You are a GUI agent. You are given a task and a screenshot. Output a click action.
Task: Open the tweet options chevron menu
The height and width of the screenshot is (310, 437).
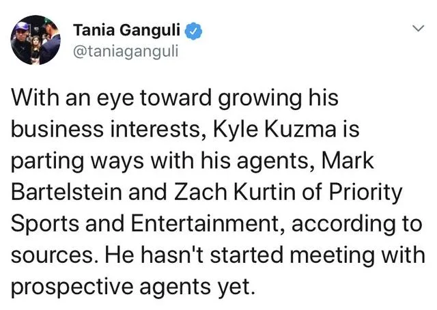tap(419, 28)
